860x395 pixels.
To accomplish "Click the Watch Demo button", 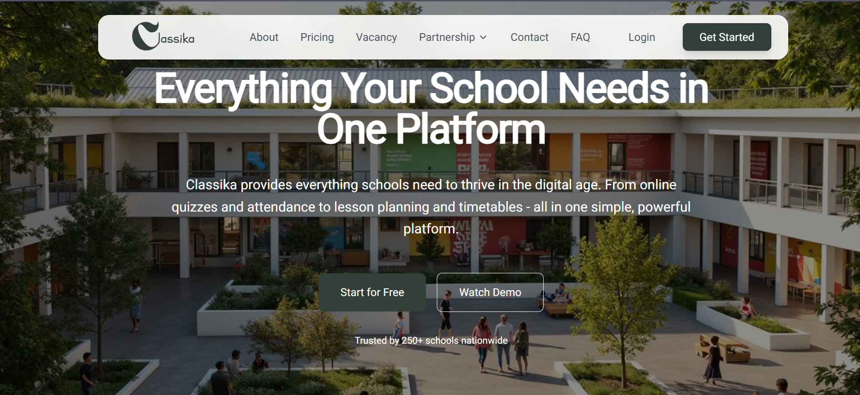I will [490, 292].
